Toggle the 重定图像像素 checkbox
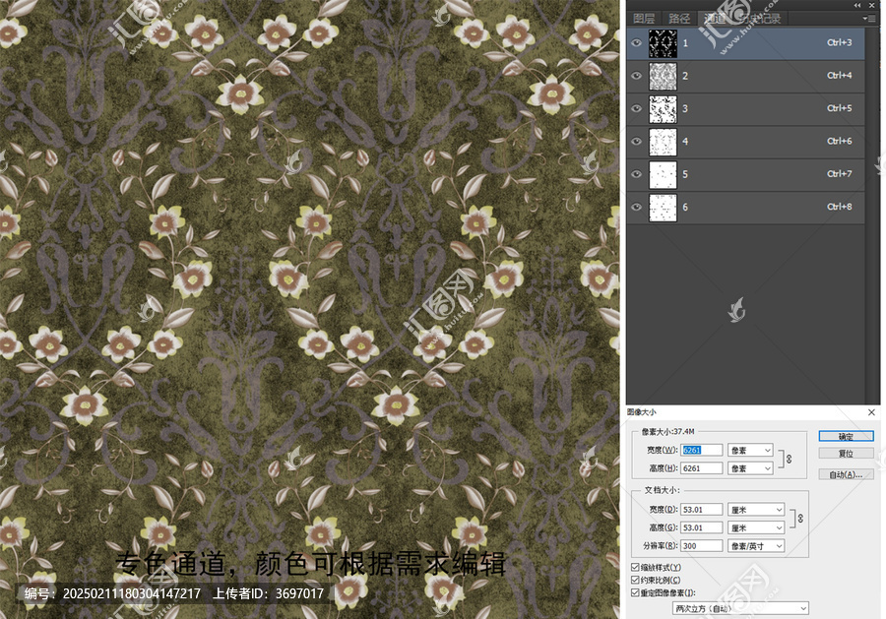The height and width of the screenshot is (619, 886). click(635, 592)
